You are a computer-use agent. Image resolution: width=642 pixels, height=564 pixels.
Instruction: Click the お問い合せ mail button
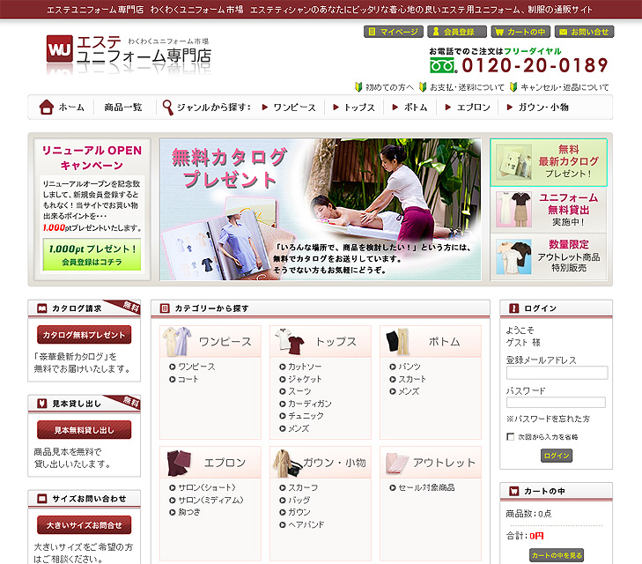[583, 32]
